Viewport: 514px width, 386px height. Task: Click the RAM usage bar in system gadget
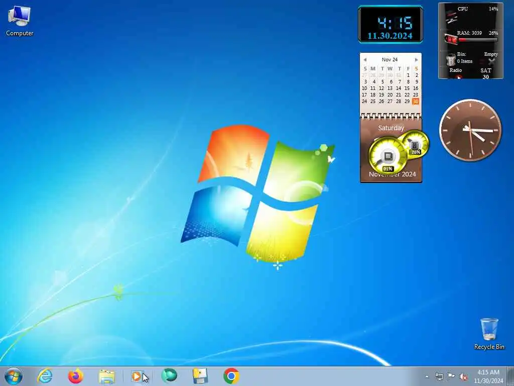pyautogui.click(x=478, y=40)
